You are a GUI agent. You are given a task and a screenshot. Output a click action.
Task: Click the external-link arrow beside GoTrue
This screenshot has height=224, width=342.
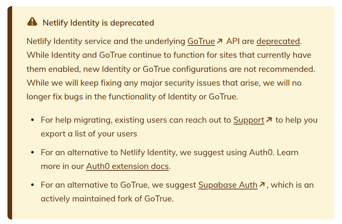[x=220, y=41]
